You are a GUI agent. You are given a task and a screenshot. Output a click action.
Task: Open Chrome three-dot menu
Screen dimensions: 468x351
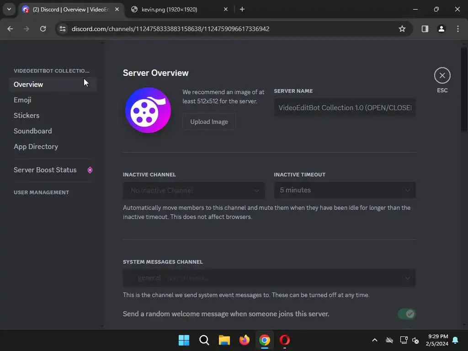[x=458, y=29]
